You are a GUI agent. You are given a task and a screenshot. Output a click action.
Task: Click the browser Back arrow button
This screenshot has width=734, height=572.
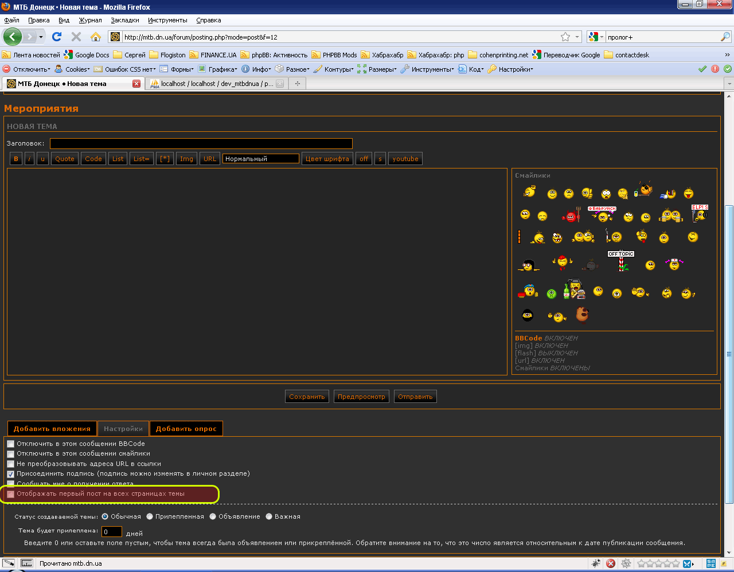[13, 37]
